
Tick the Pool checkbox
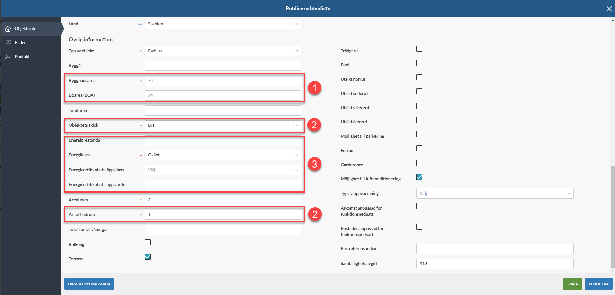point(419,63)
